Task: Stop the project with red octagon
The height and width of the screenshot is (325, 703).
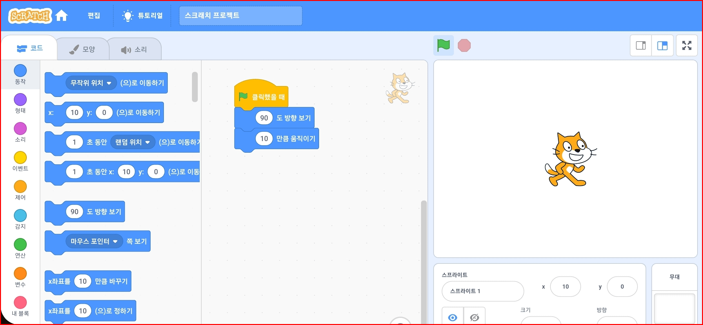Action: coord(464,45)
